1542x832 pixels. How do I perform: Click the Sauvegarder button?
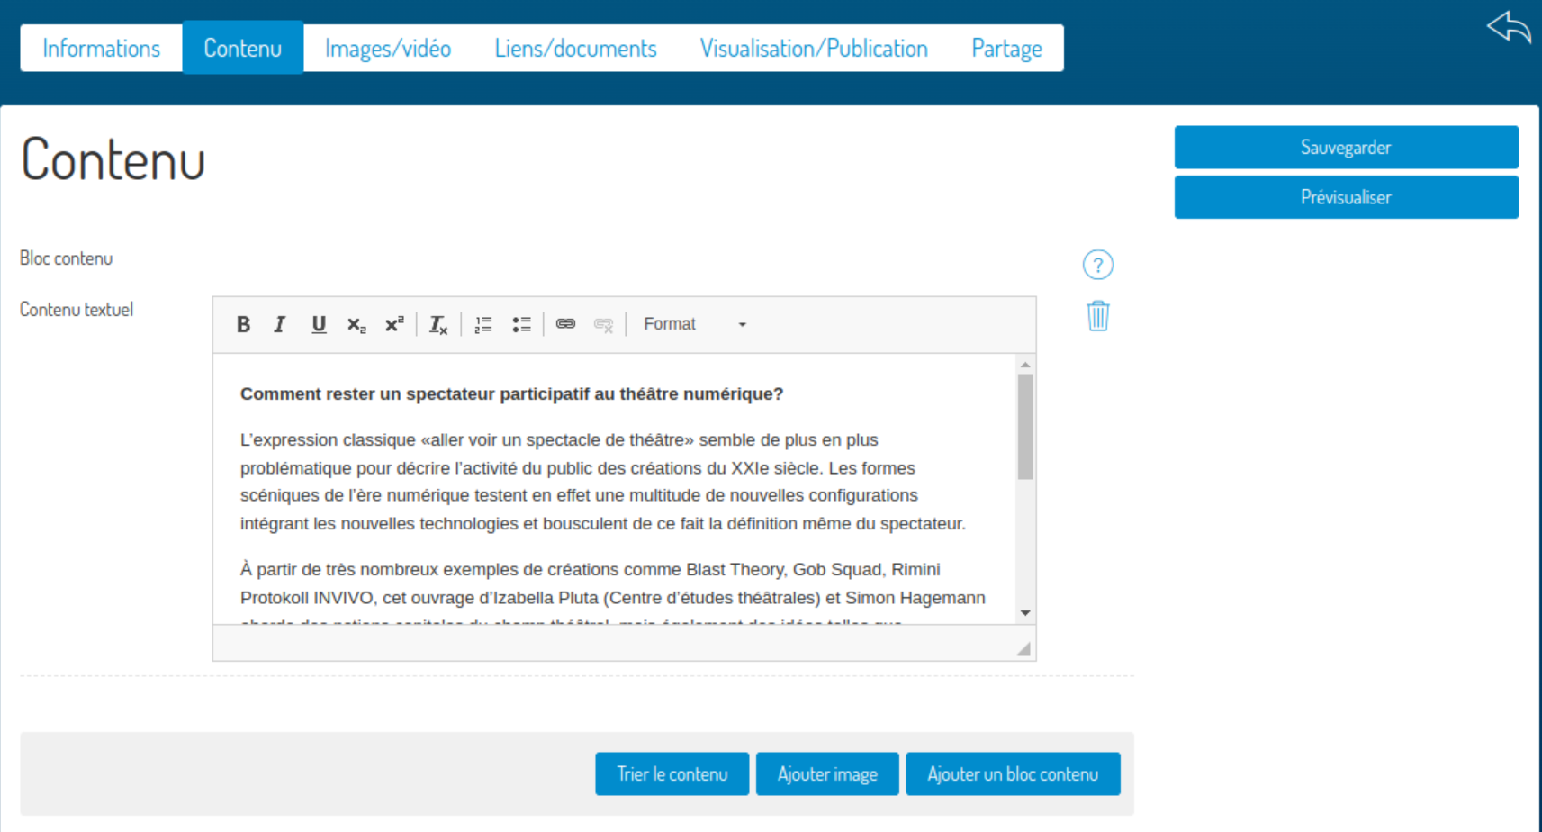point(1346,147)
